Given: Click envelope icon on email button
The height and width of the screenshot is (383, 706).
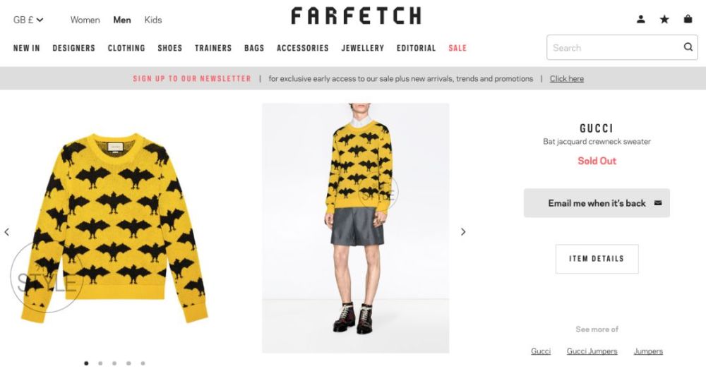Looking at the screenshot, I should [658, 203].
